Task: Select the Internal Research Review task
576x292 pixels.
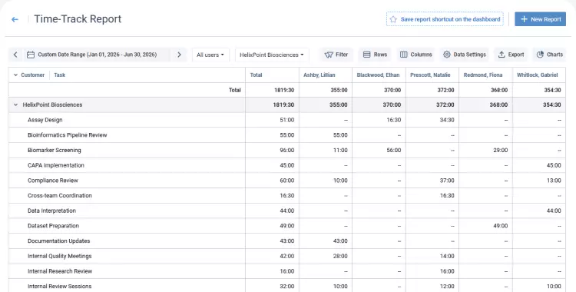Action: 60,270
